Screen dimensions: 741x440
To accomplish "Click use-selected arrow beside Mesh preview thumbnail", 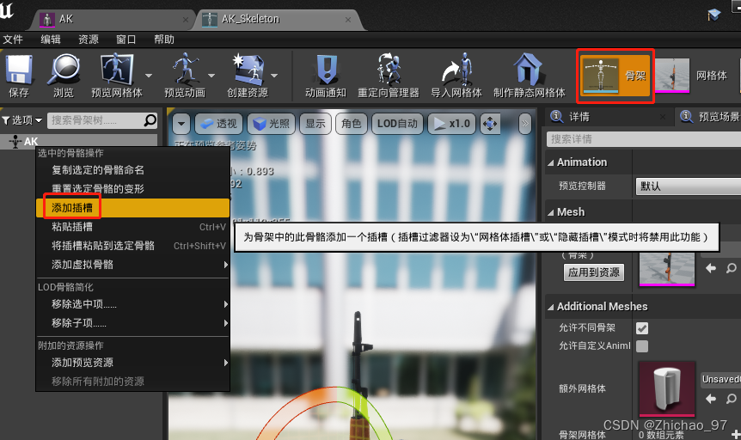I will [x=711, y=268].
